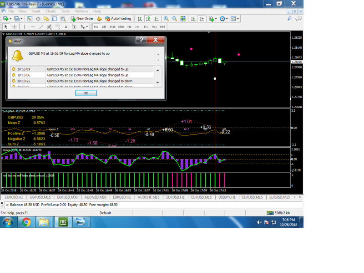Open Chrome from the Windows taskbar
Viewport: 364px width, 273px height.
pos(26,222)
